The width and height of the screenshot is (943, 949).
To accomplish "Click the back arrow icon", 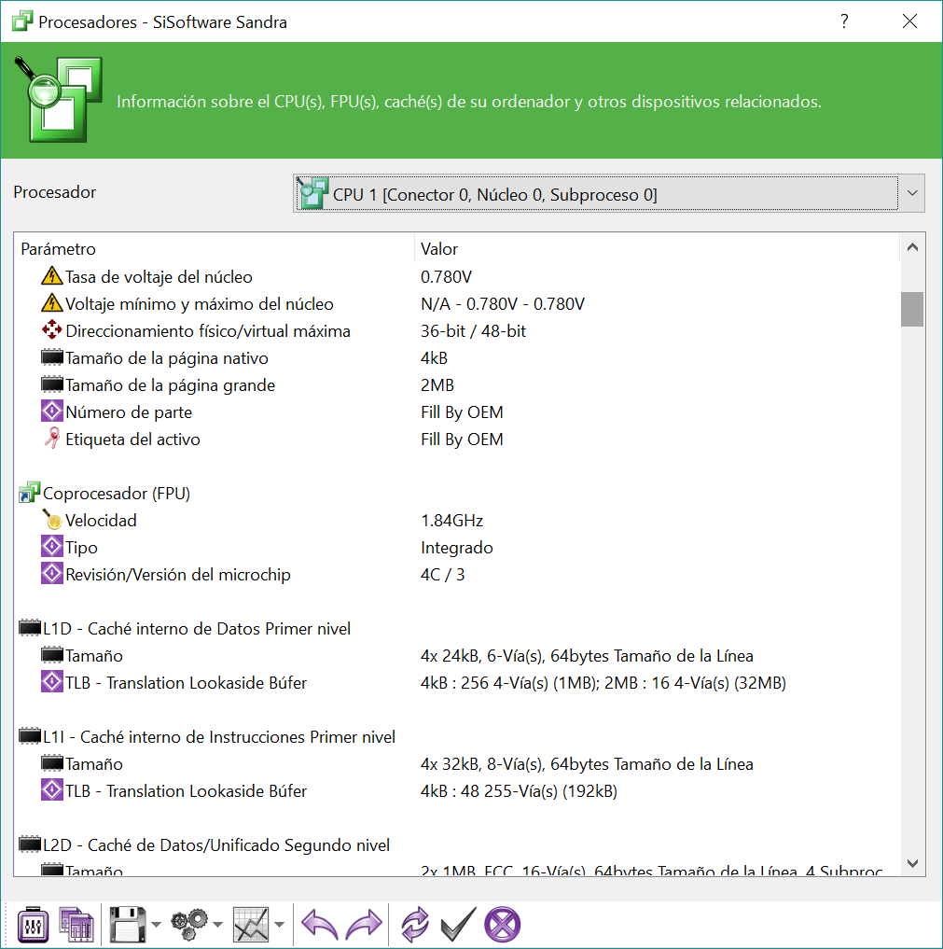I will [x=319, y=924].
